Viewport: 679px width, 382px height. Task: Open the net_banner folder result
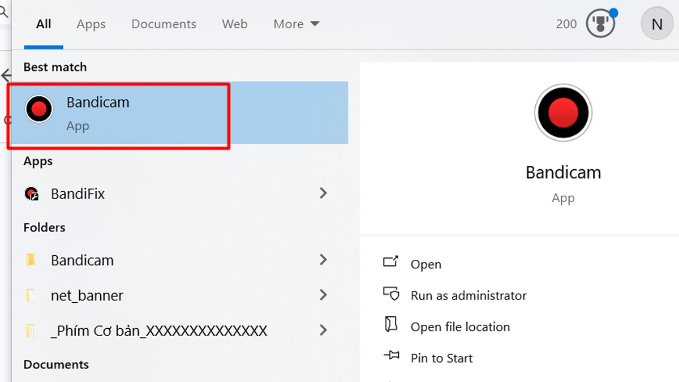click(x=179, y=295)
